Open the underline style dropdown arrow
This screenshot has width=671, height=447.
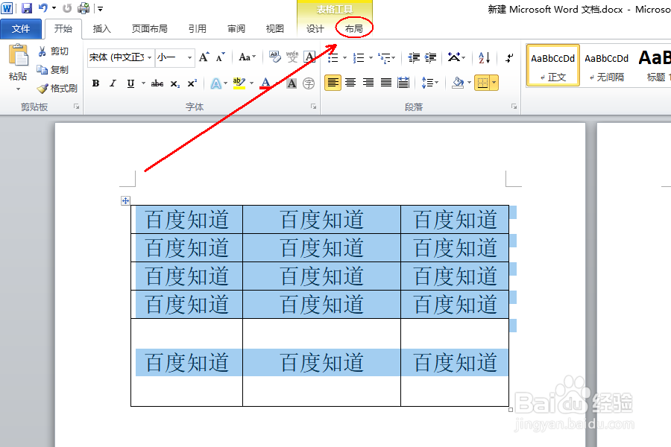pos(143,83)
